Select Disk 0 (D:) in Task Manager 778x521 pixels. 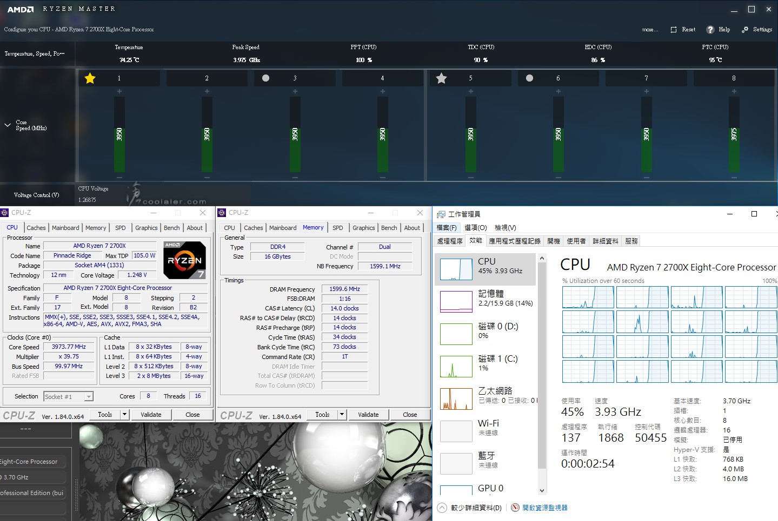click(486, 334)
